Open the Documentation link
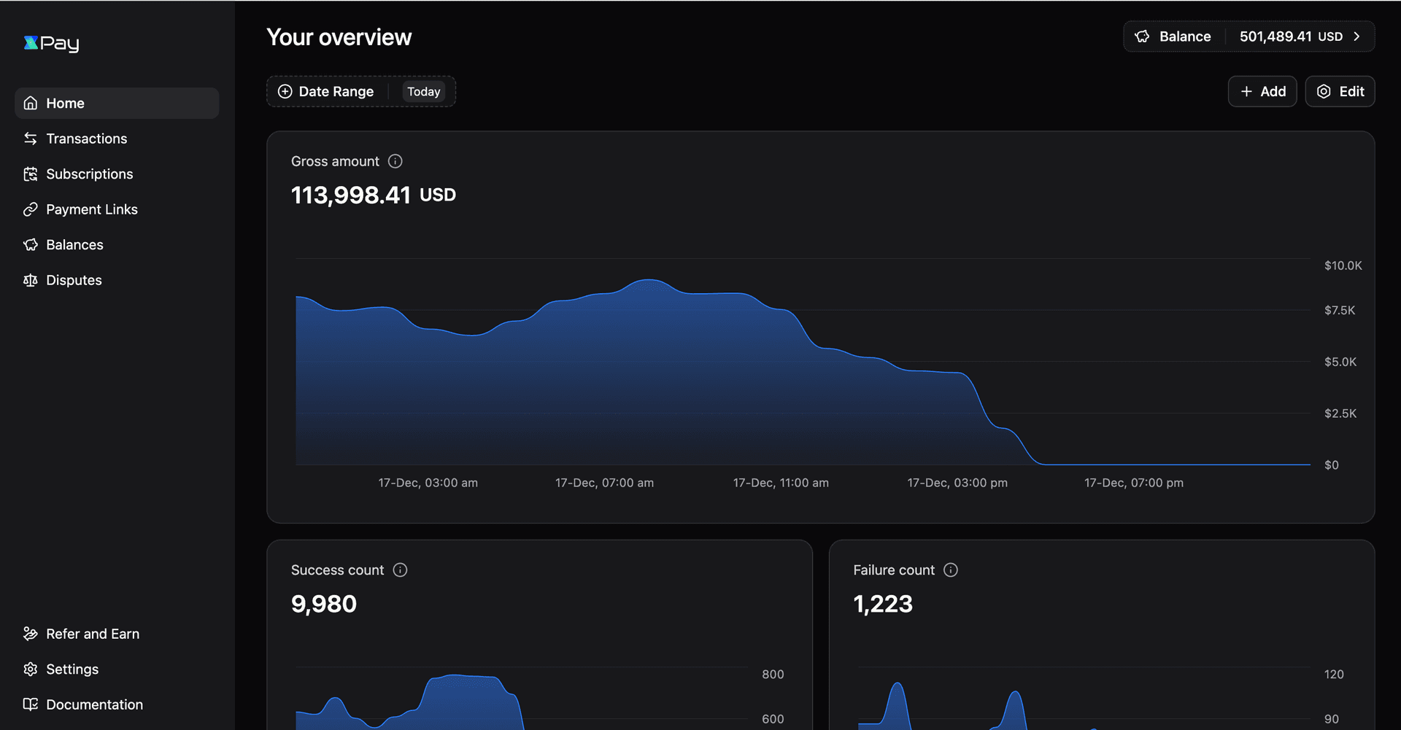This screenshot has width=1401, height=730. click(94, 705)
